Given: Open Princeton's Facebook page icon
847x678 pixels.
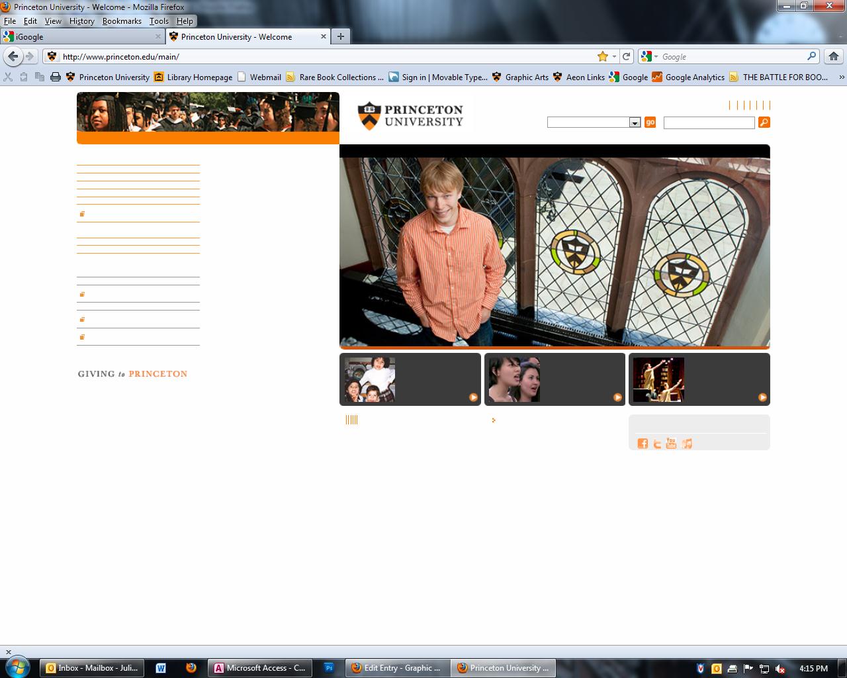Looking at the screenshot, I should coord(643,444).
